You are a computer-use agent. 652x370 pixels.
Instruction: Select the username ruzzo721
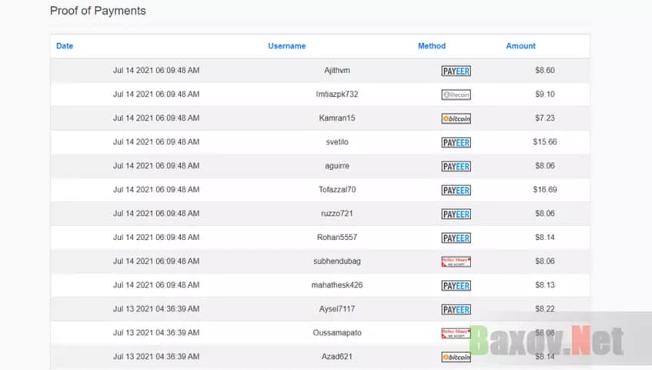point(337,214)
